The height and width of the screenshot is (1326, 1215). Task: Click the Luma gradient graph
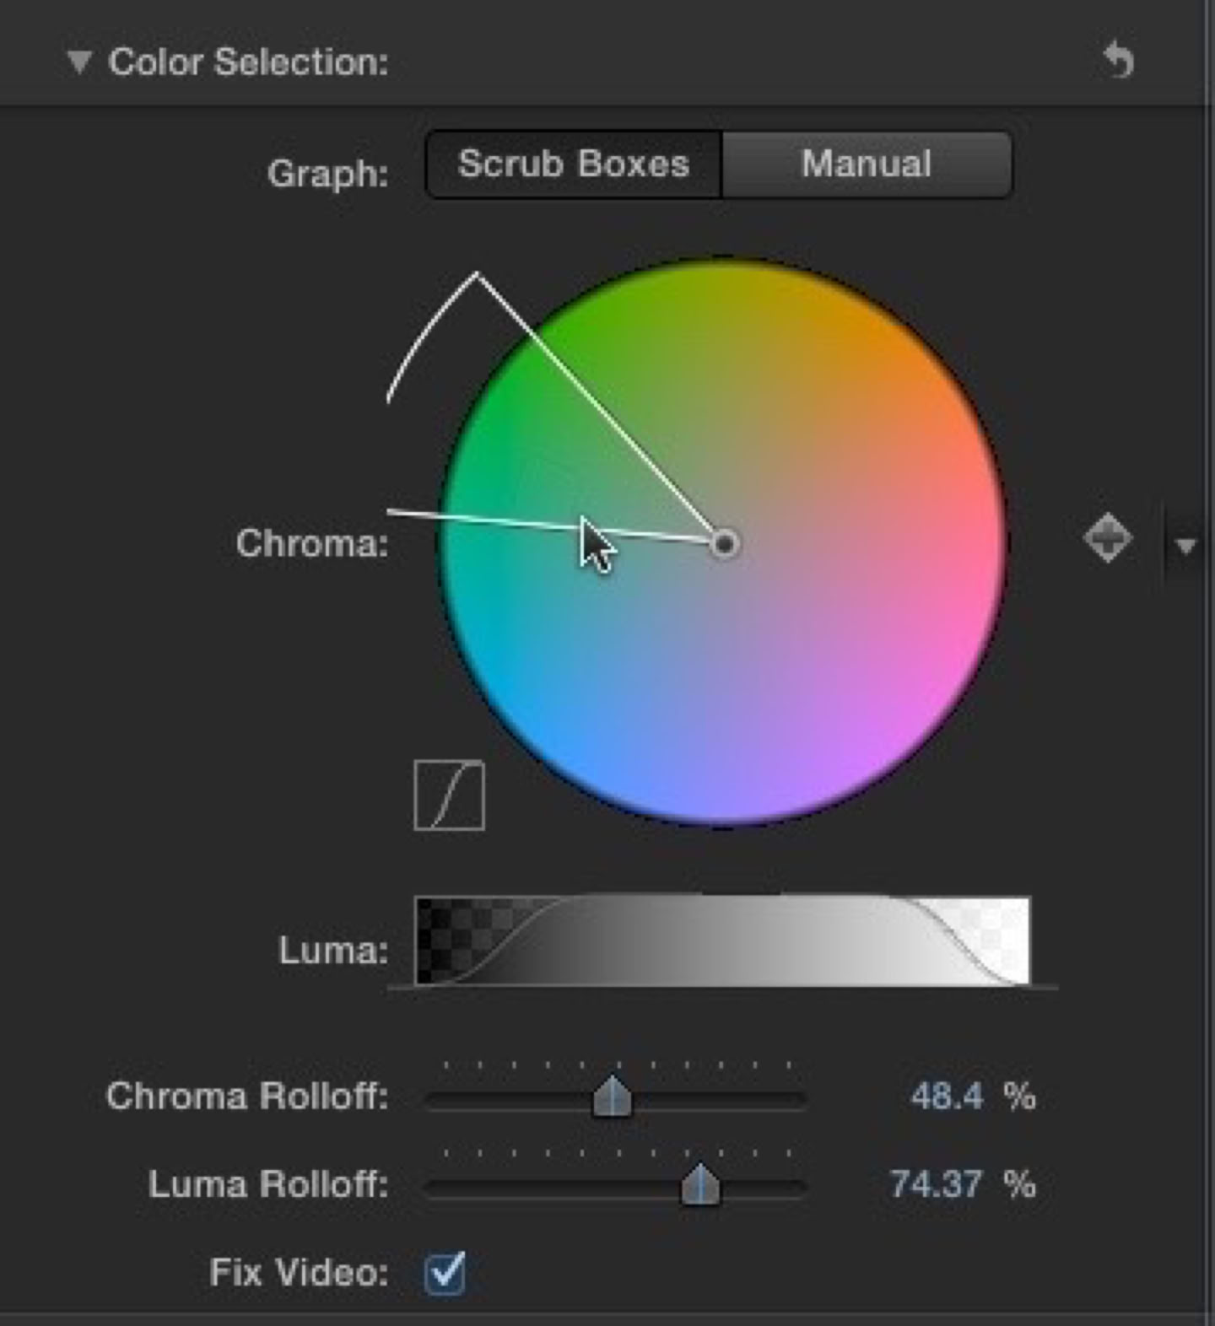[x=722, y=941]
